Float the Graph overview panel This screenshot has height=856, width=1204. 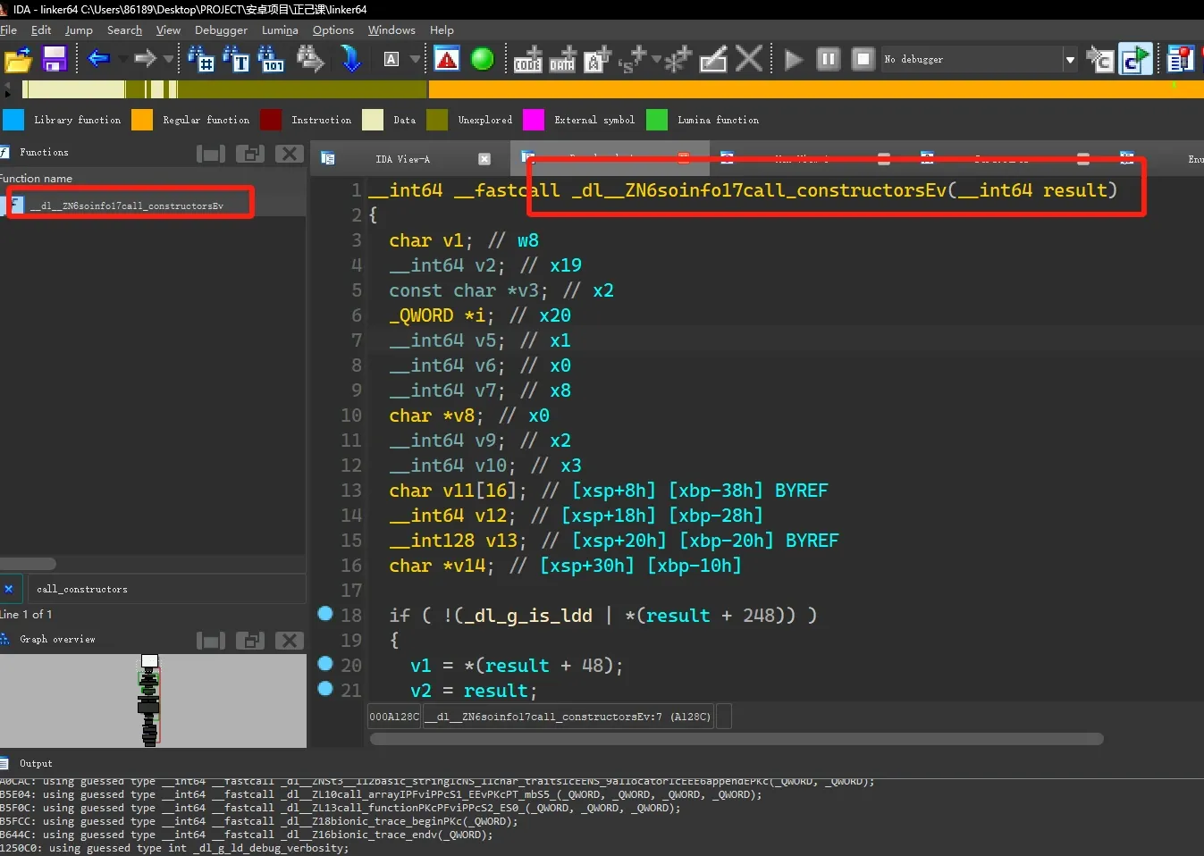coord(249,641)
